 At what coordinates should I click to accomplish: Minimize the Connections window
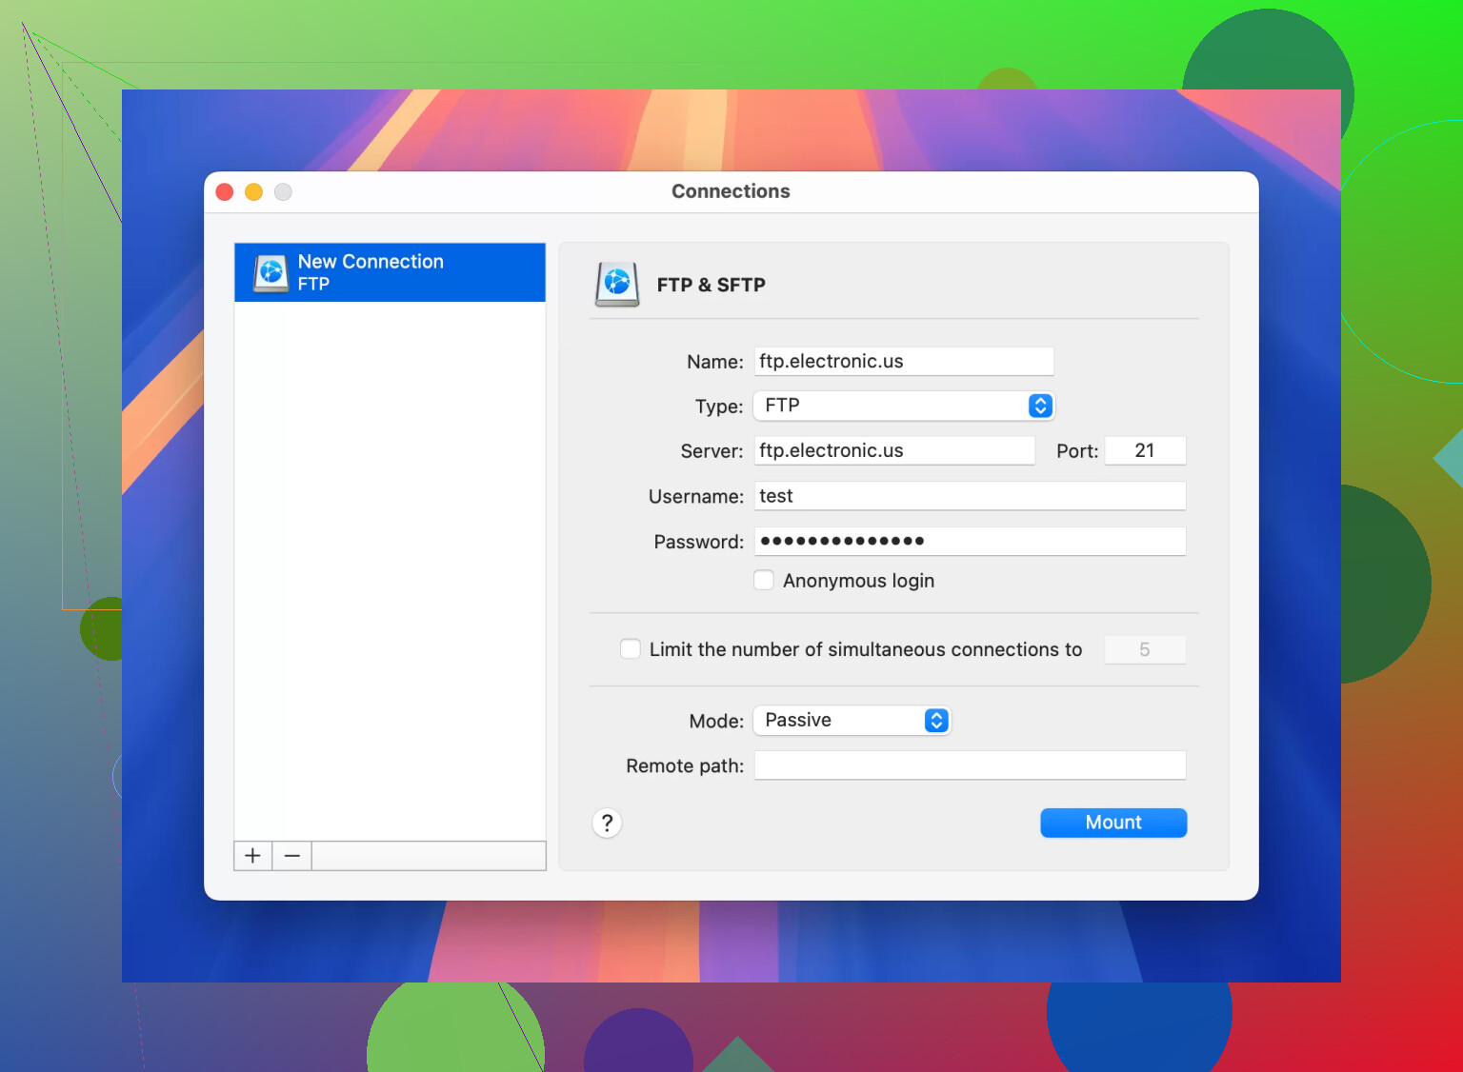pos(253,192)
